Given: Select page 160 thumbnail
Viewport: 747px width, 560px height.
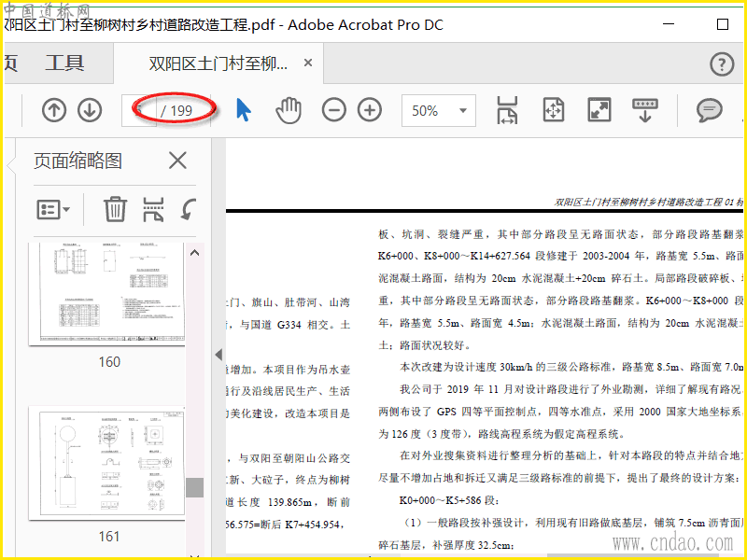Looking at the screenshot, I should [x=106, y=294].
